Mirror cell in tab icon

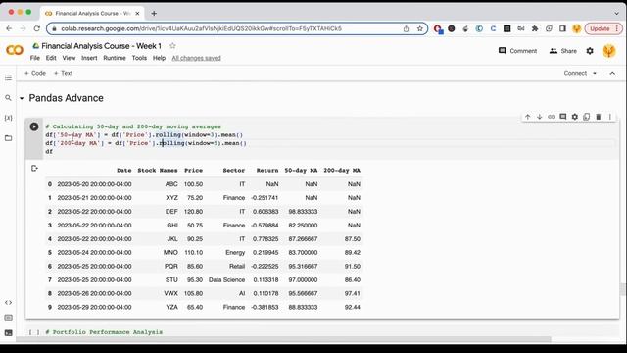587,117
